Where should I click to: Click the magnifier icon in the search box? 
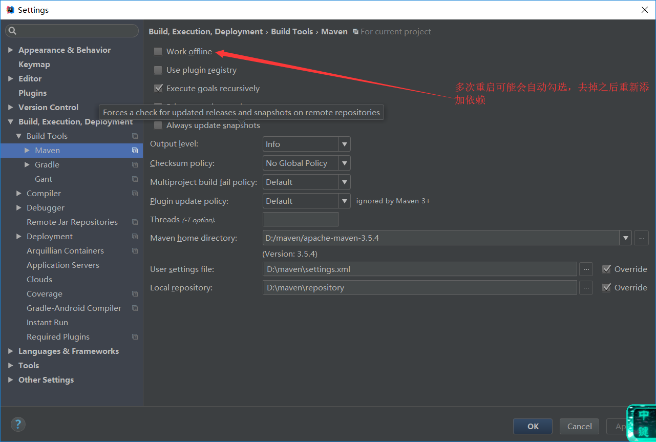[13, 31]
